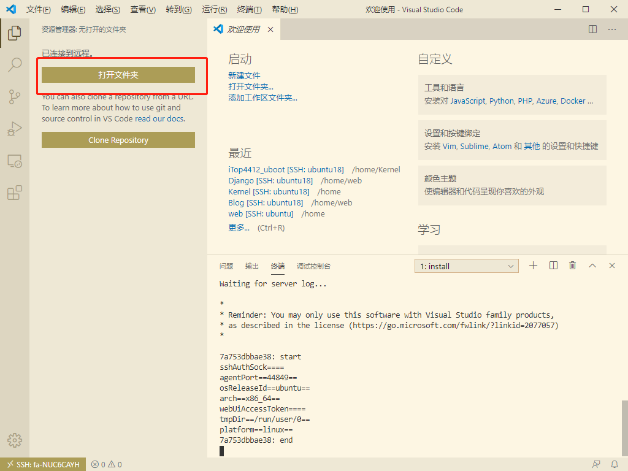Click the 添加工作区文件夹... link
This screenshot has width=628, height=471.
point(262,98)
